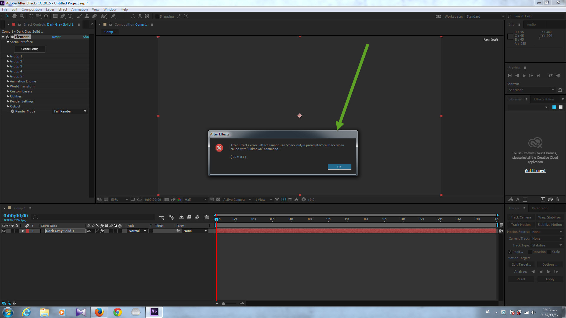Reset the Element effect
This screenshot has width=566, height=318.
point(56,37)
